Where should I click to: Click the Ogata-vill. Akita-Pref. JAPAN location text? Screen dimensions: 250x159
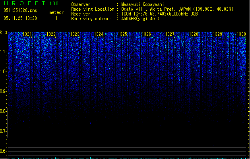pos(177,9)
